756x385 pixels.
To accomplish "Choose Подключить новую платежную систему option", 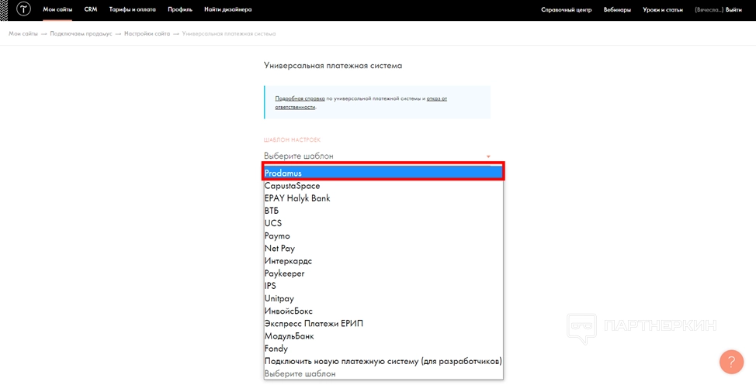I will pyautogui.click(x=383, y=361).
